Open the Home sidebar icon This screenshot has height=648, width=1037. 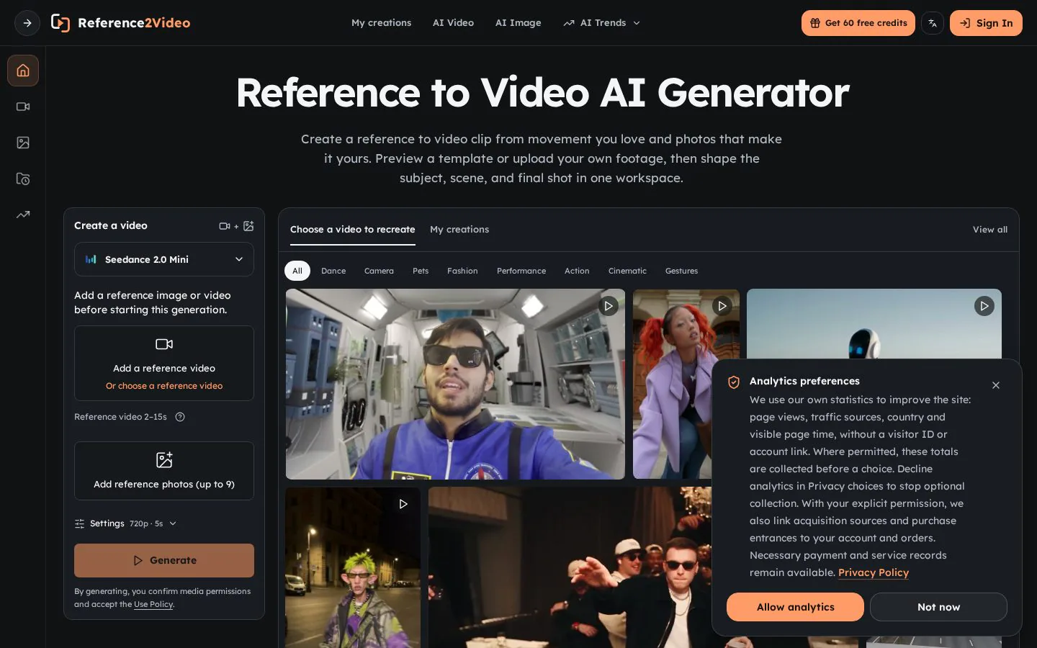pyautogui.click(x=23, y=71)
